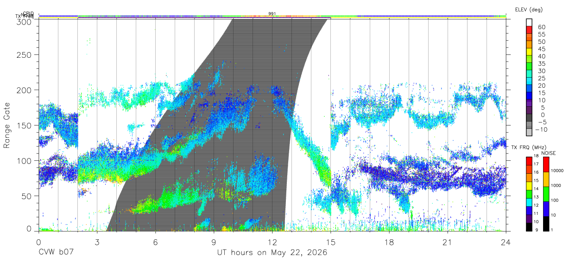Image resolution: width=569 pixels, height=262 pixels.
Task: Click the "CPID" label at top left
Action: [28, 14]
